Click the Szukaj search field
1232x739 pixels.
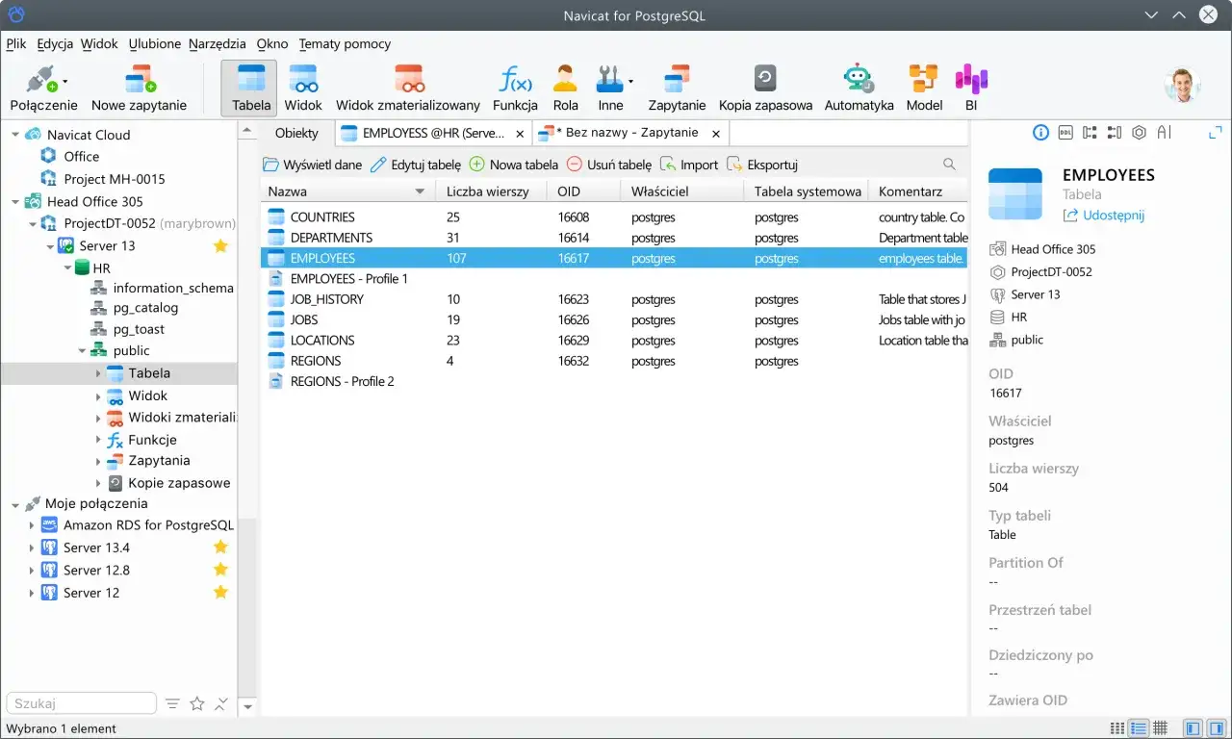click(81, 703)
